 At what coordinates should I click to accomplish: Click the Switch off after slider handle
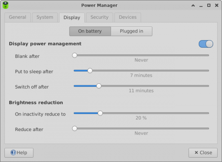99,86
